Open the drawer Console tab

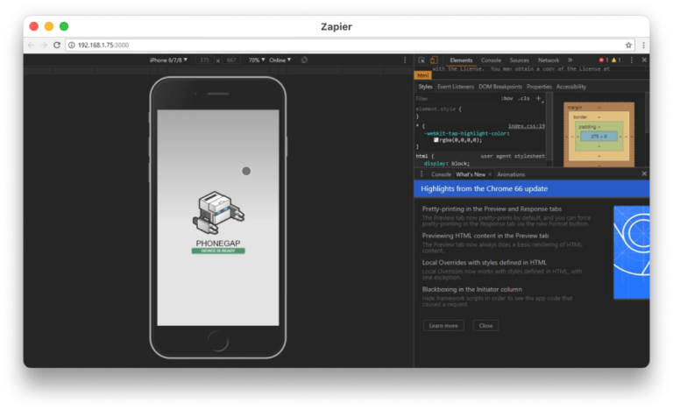[441, 174]
